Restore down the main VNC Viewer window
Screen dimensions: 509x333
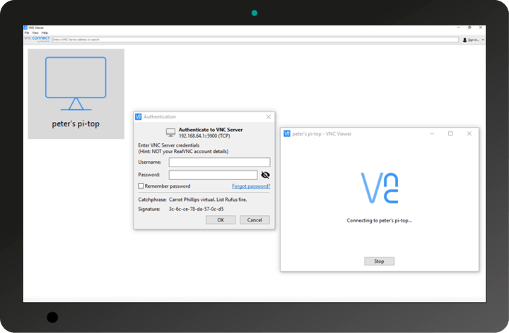click(x=469, y=28)
